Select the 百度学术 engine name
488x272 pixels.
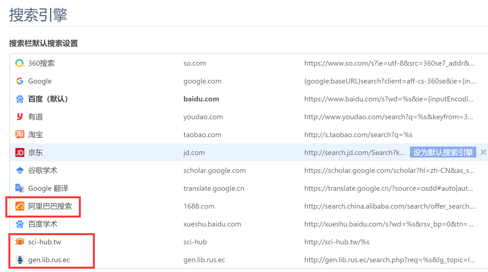[43, 224]
